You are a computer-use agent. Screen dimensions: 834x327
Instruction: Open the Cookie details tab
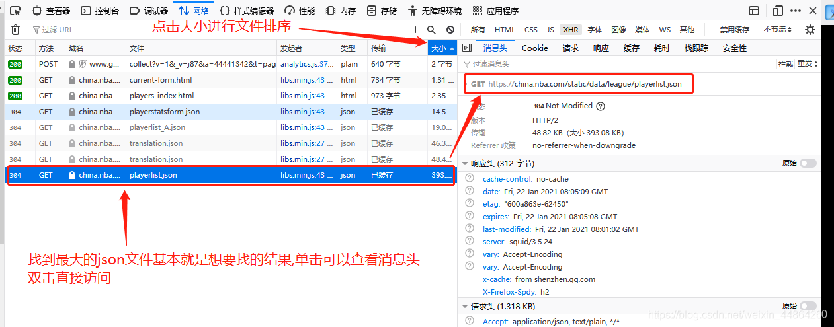pos(535,48)
